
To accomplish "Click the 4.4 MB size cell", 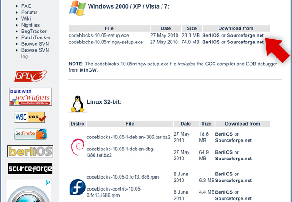I will pos(207,192).
